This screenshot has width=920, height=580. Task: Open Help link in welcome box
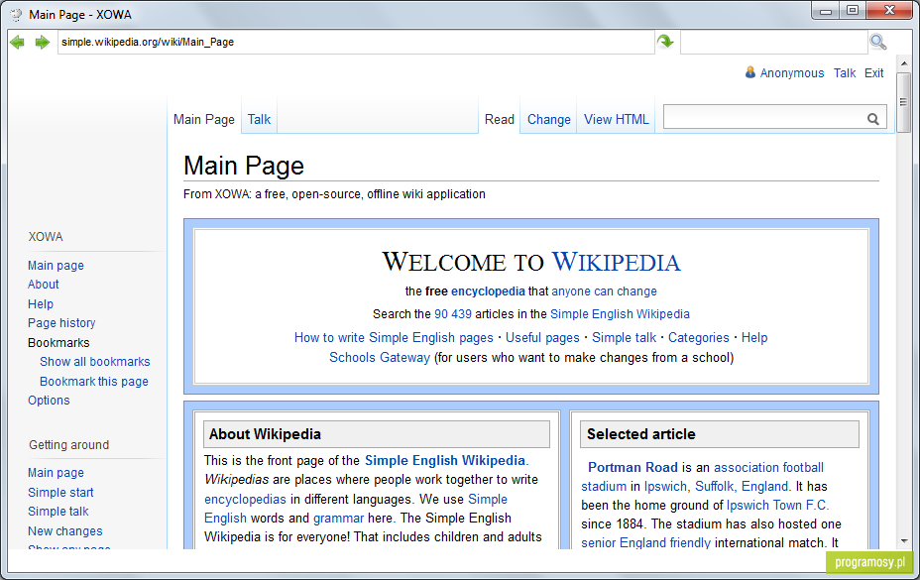click(x=754, y=337)
